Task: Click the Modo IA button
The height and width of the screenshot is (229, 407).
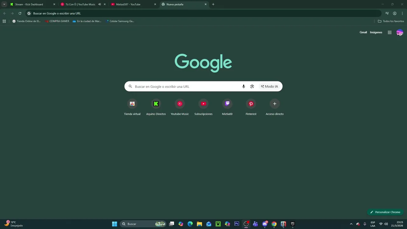Action: (x=269, y=87)
